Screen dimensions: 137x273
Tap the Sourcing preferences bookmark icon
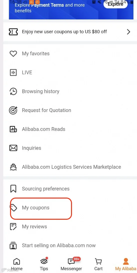13,189
